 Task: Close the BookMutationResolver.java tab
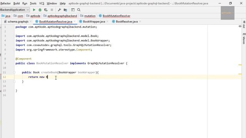click(75, 21)
